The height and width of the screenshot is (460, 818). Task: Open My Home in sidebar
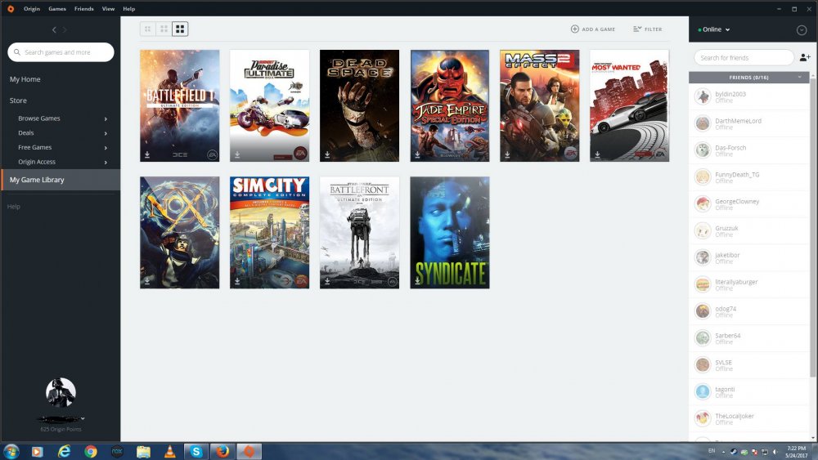(x=25, y=79)
